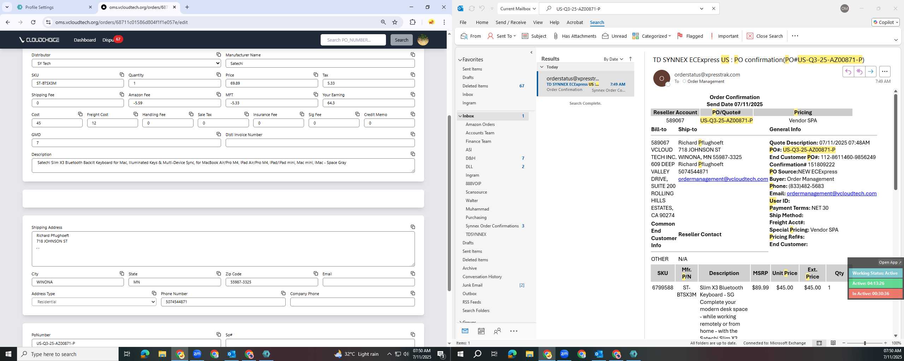This screenshot has width=904, height=361.
Task: Forward the PO confirmation email
Action: tap(870, 72)
